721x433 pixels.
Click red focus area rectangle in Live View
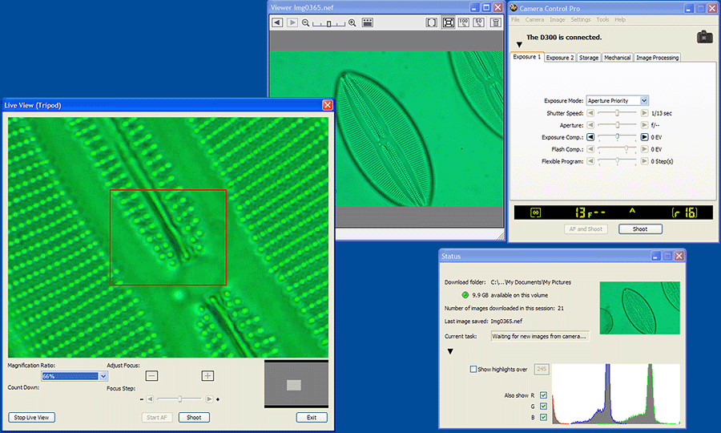[168, 237]
